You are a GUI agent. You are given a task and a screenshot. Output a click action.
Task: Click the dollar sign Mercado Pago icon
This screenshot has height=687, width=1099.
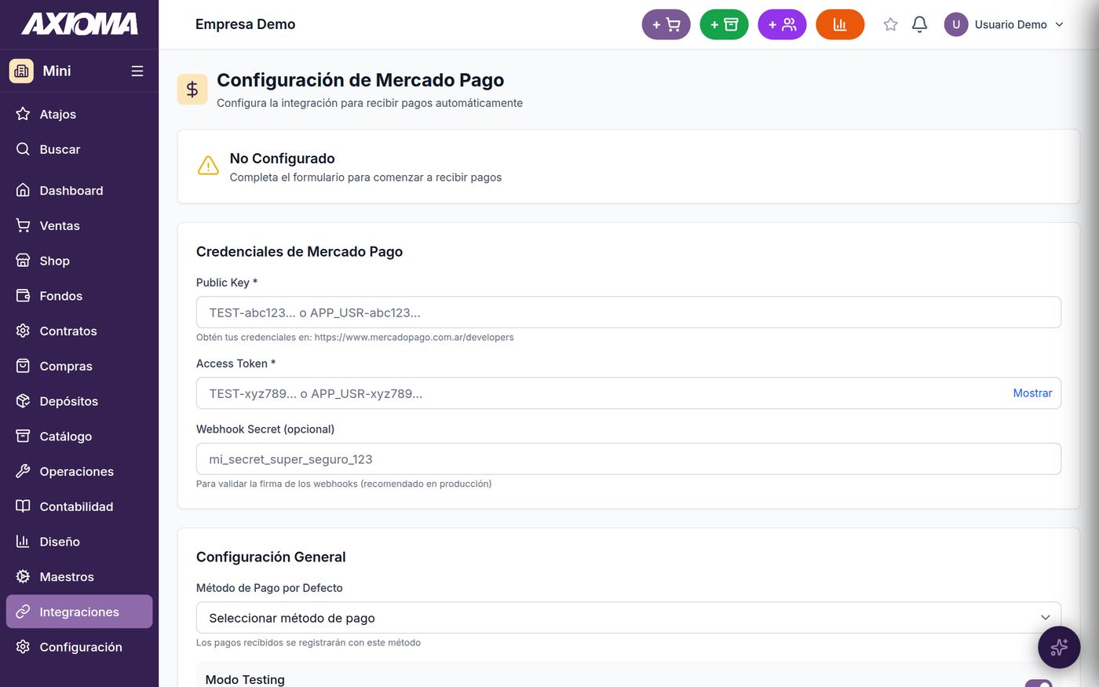click(x=192, y=90)
